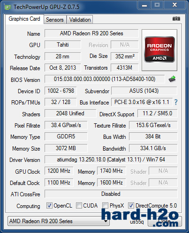Click the Die Size value 352 mm²
This screenshot has width=189, height=233.
click(x=125, y=56)
